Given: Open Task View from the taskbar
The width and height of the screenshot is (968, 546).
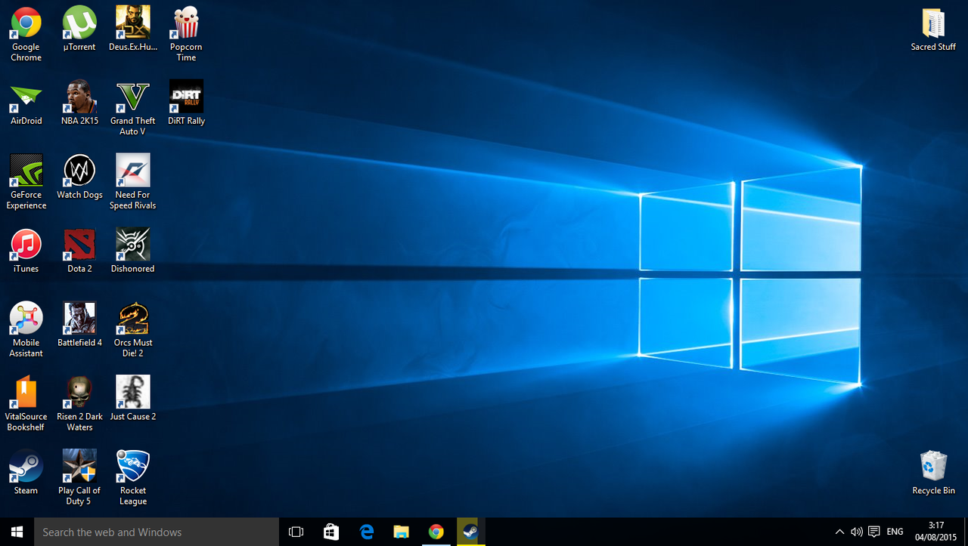Looking at the screenshot, I should [x=296, y=532].
